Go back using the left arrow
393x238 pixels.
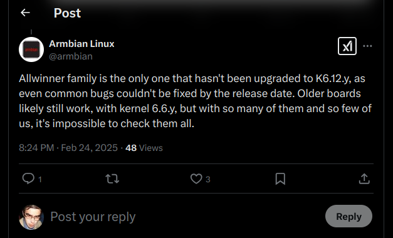[25, 13]
